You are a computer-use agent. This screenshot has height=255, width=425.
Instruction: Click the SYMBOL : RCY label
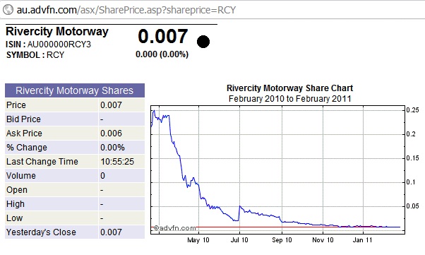point(35,55)
